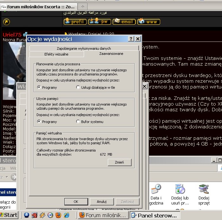Open Dodaj lub usuń programy icon

[x=180, y=190]
